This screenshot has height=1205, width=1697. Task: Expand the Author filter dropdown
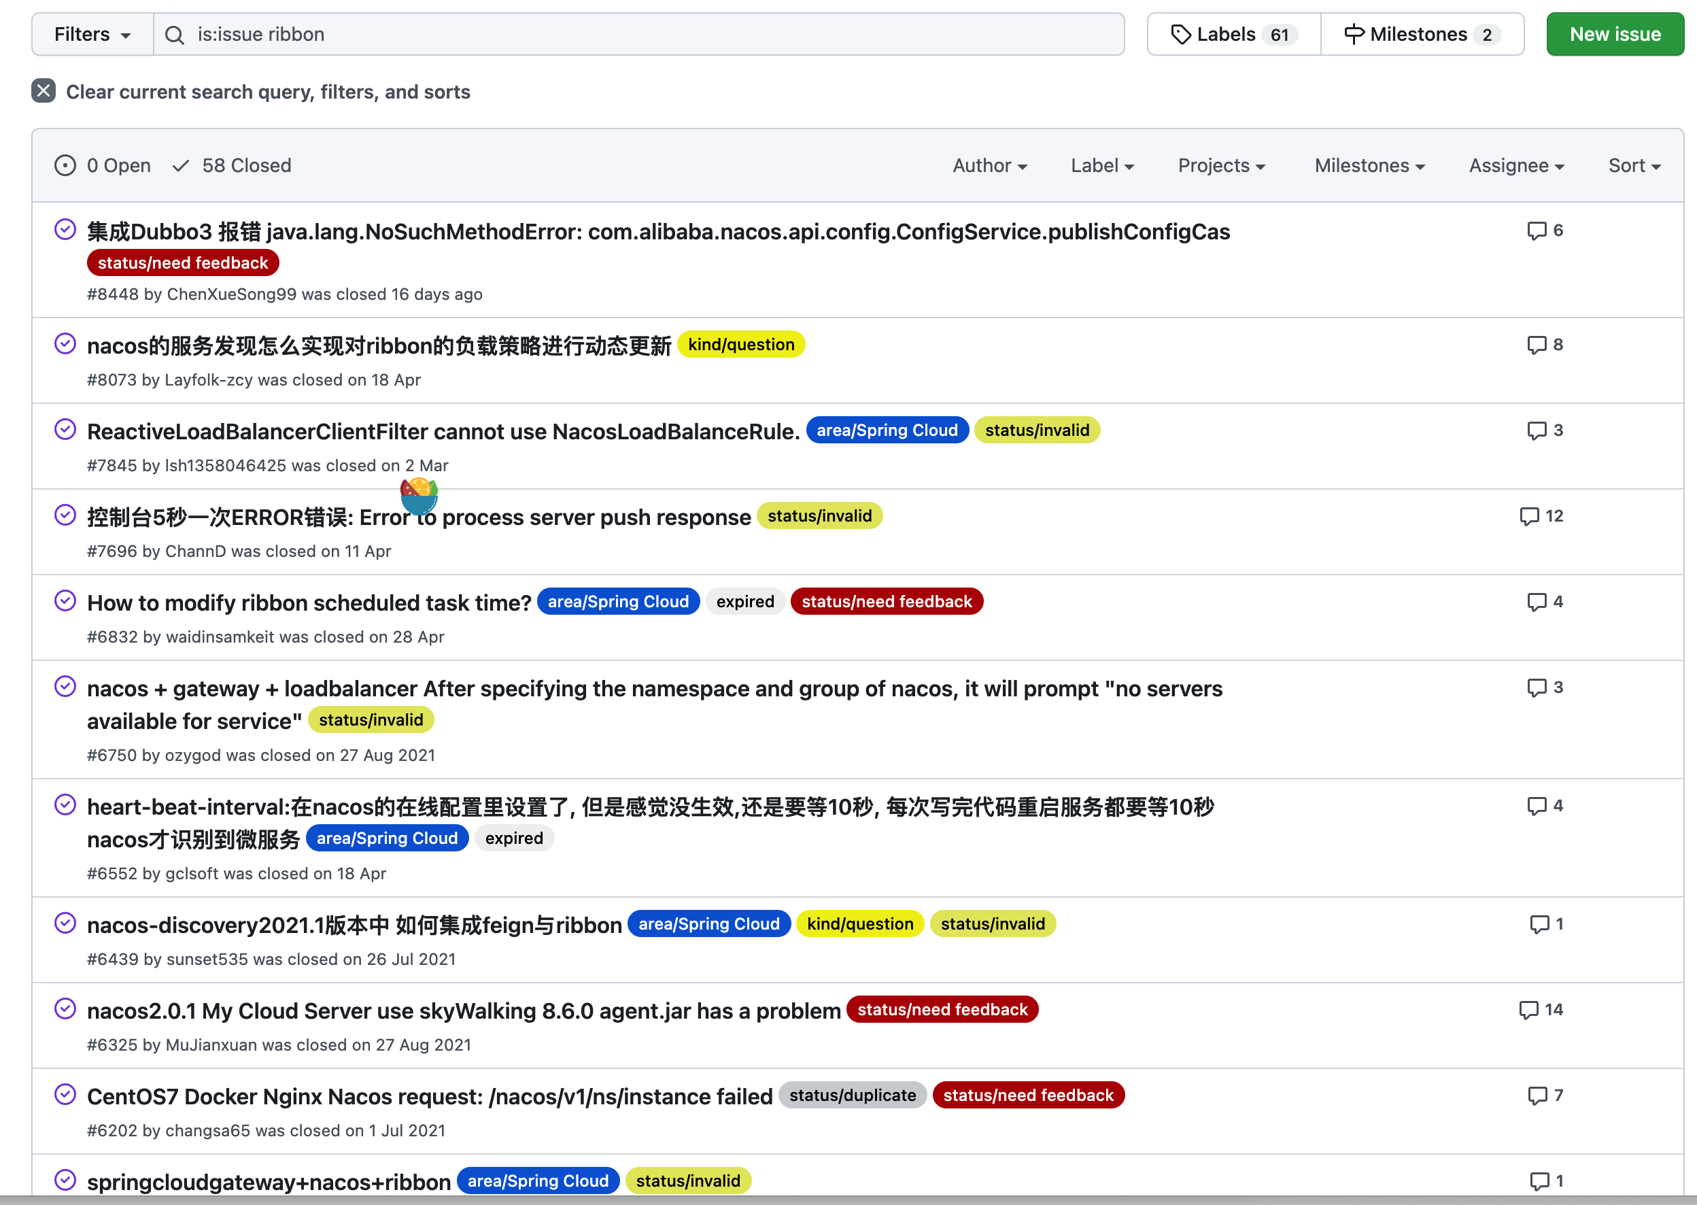(x=989, y=165)
